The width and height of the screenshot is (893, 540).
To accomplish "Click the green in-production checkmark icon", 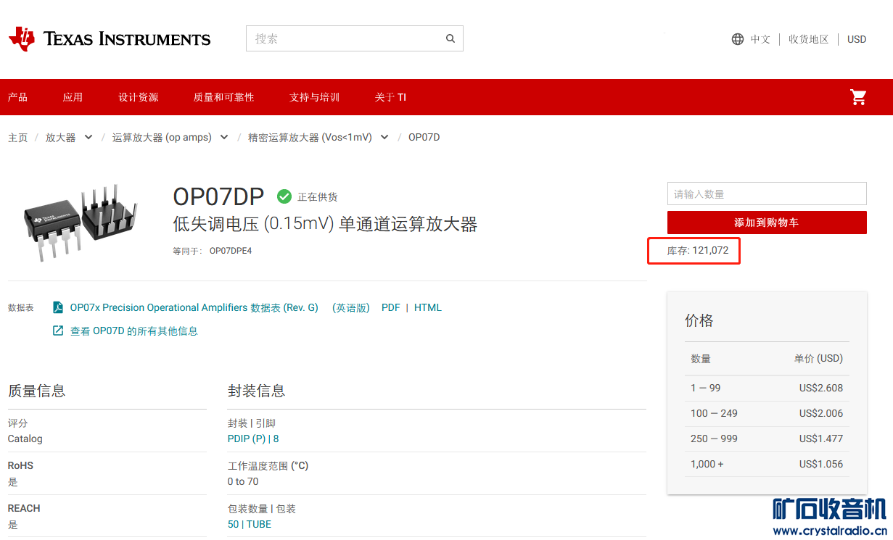I will [284, 196].
